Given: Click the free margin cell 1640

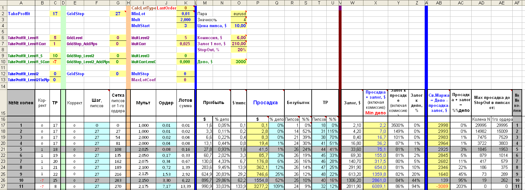Looking at the screenshot, I should click(x=439, y=174).
